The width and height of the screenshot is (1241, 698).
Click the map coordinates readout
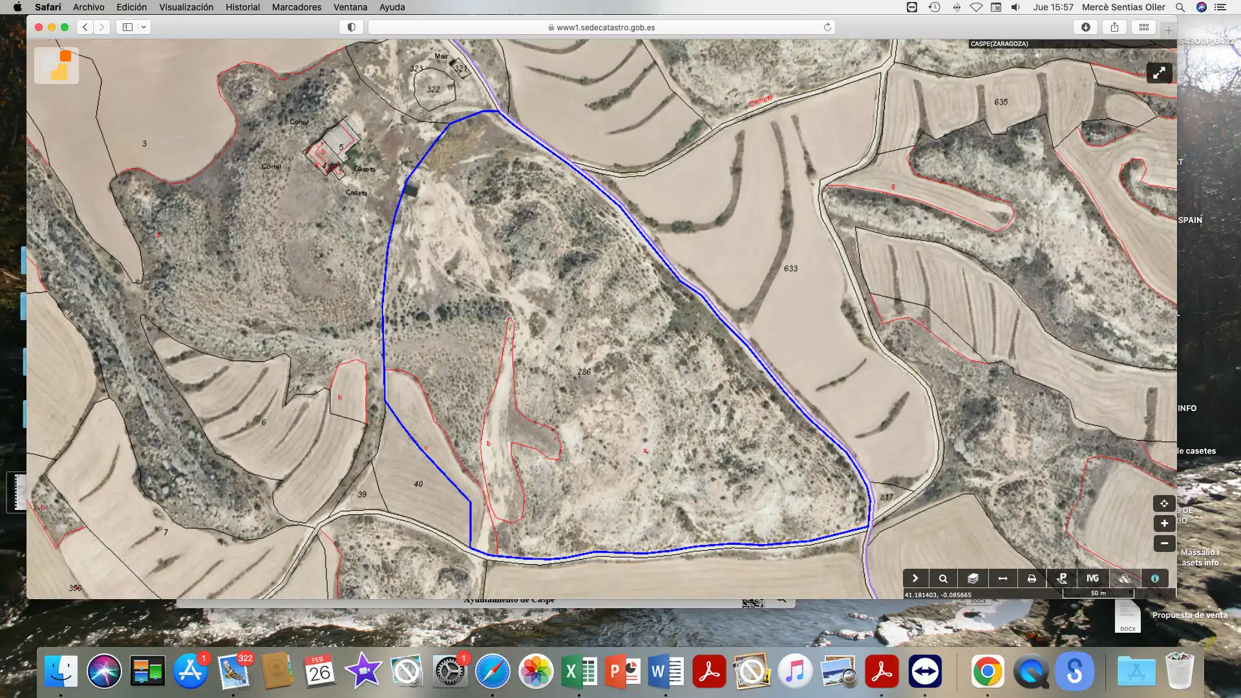937,595
